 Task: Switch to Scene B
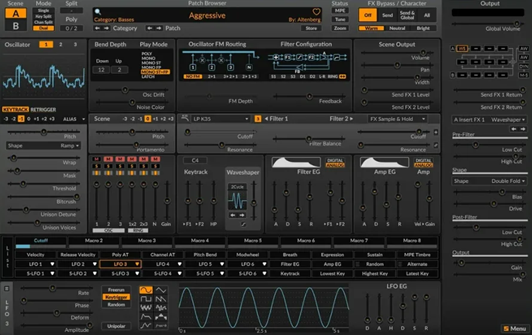(x=15, y=25)
